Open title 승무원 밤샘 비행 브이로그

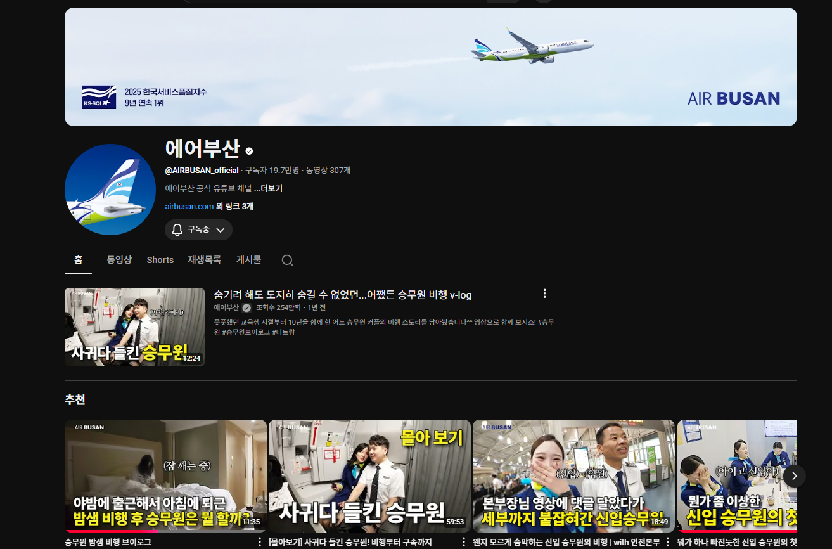click(x=108, y=543)
